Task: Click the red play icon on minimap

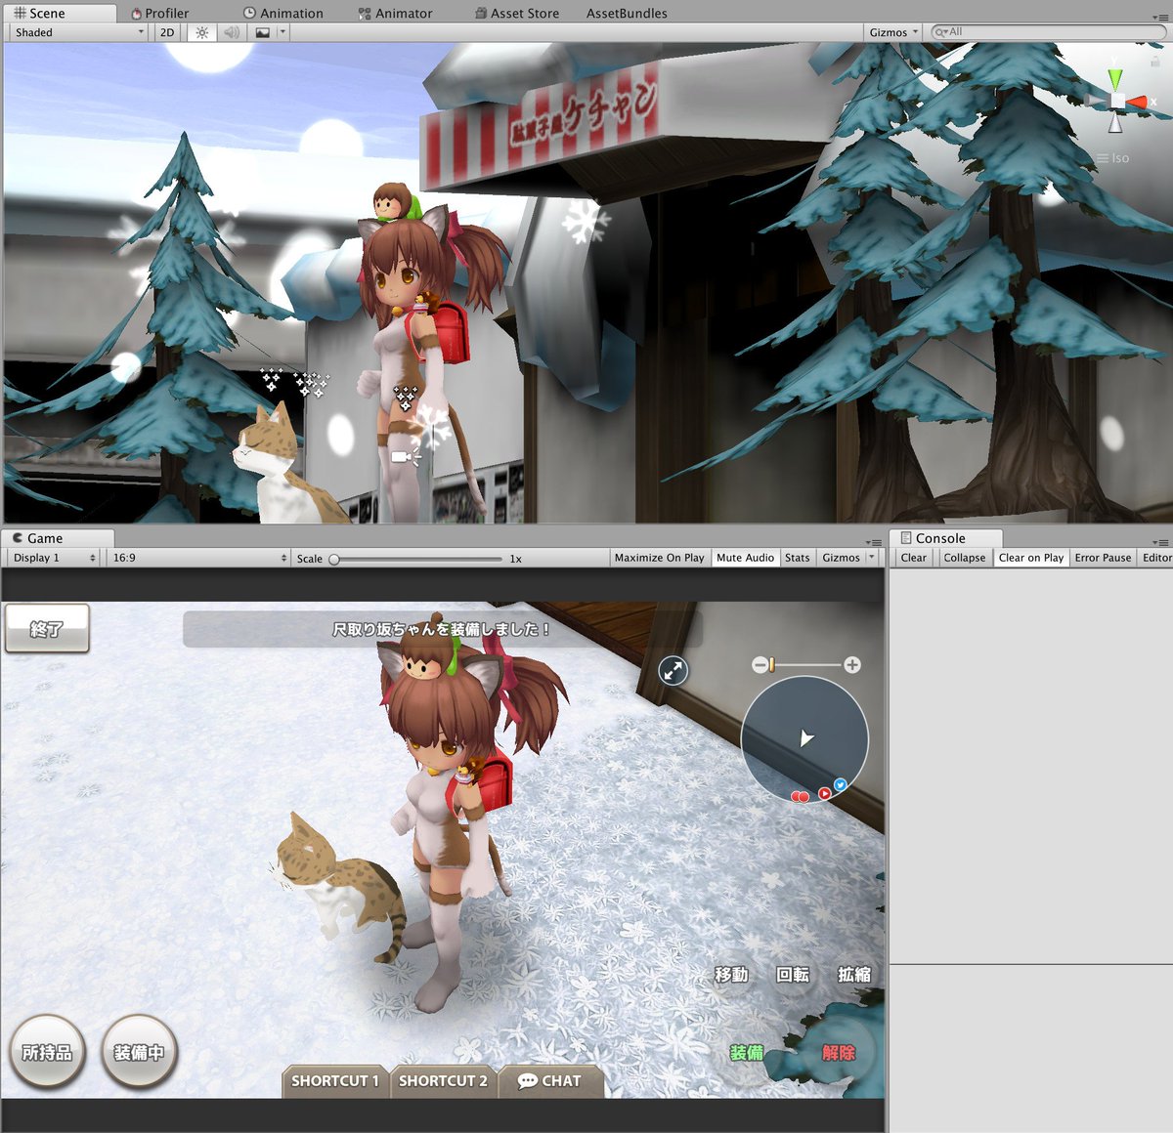Action: click(x=824, y=793)
